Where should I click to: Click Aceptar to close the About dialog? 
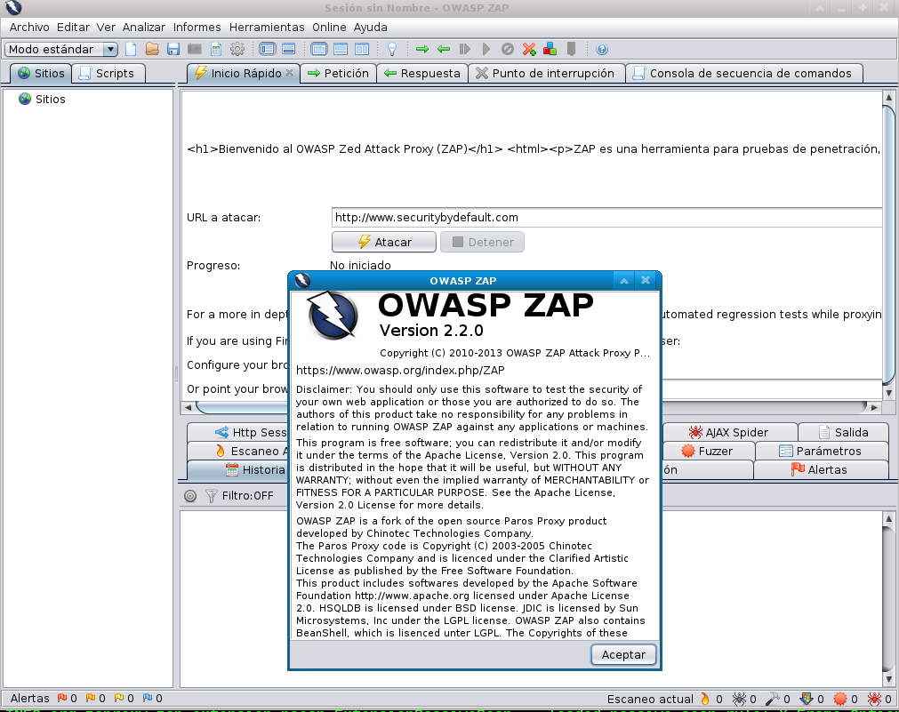(623, 654)
